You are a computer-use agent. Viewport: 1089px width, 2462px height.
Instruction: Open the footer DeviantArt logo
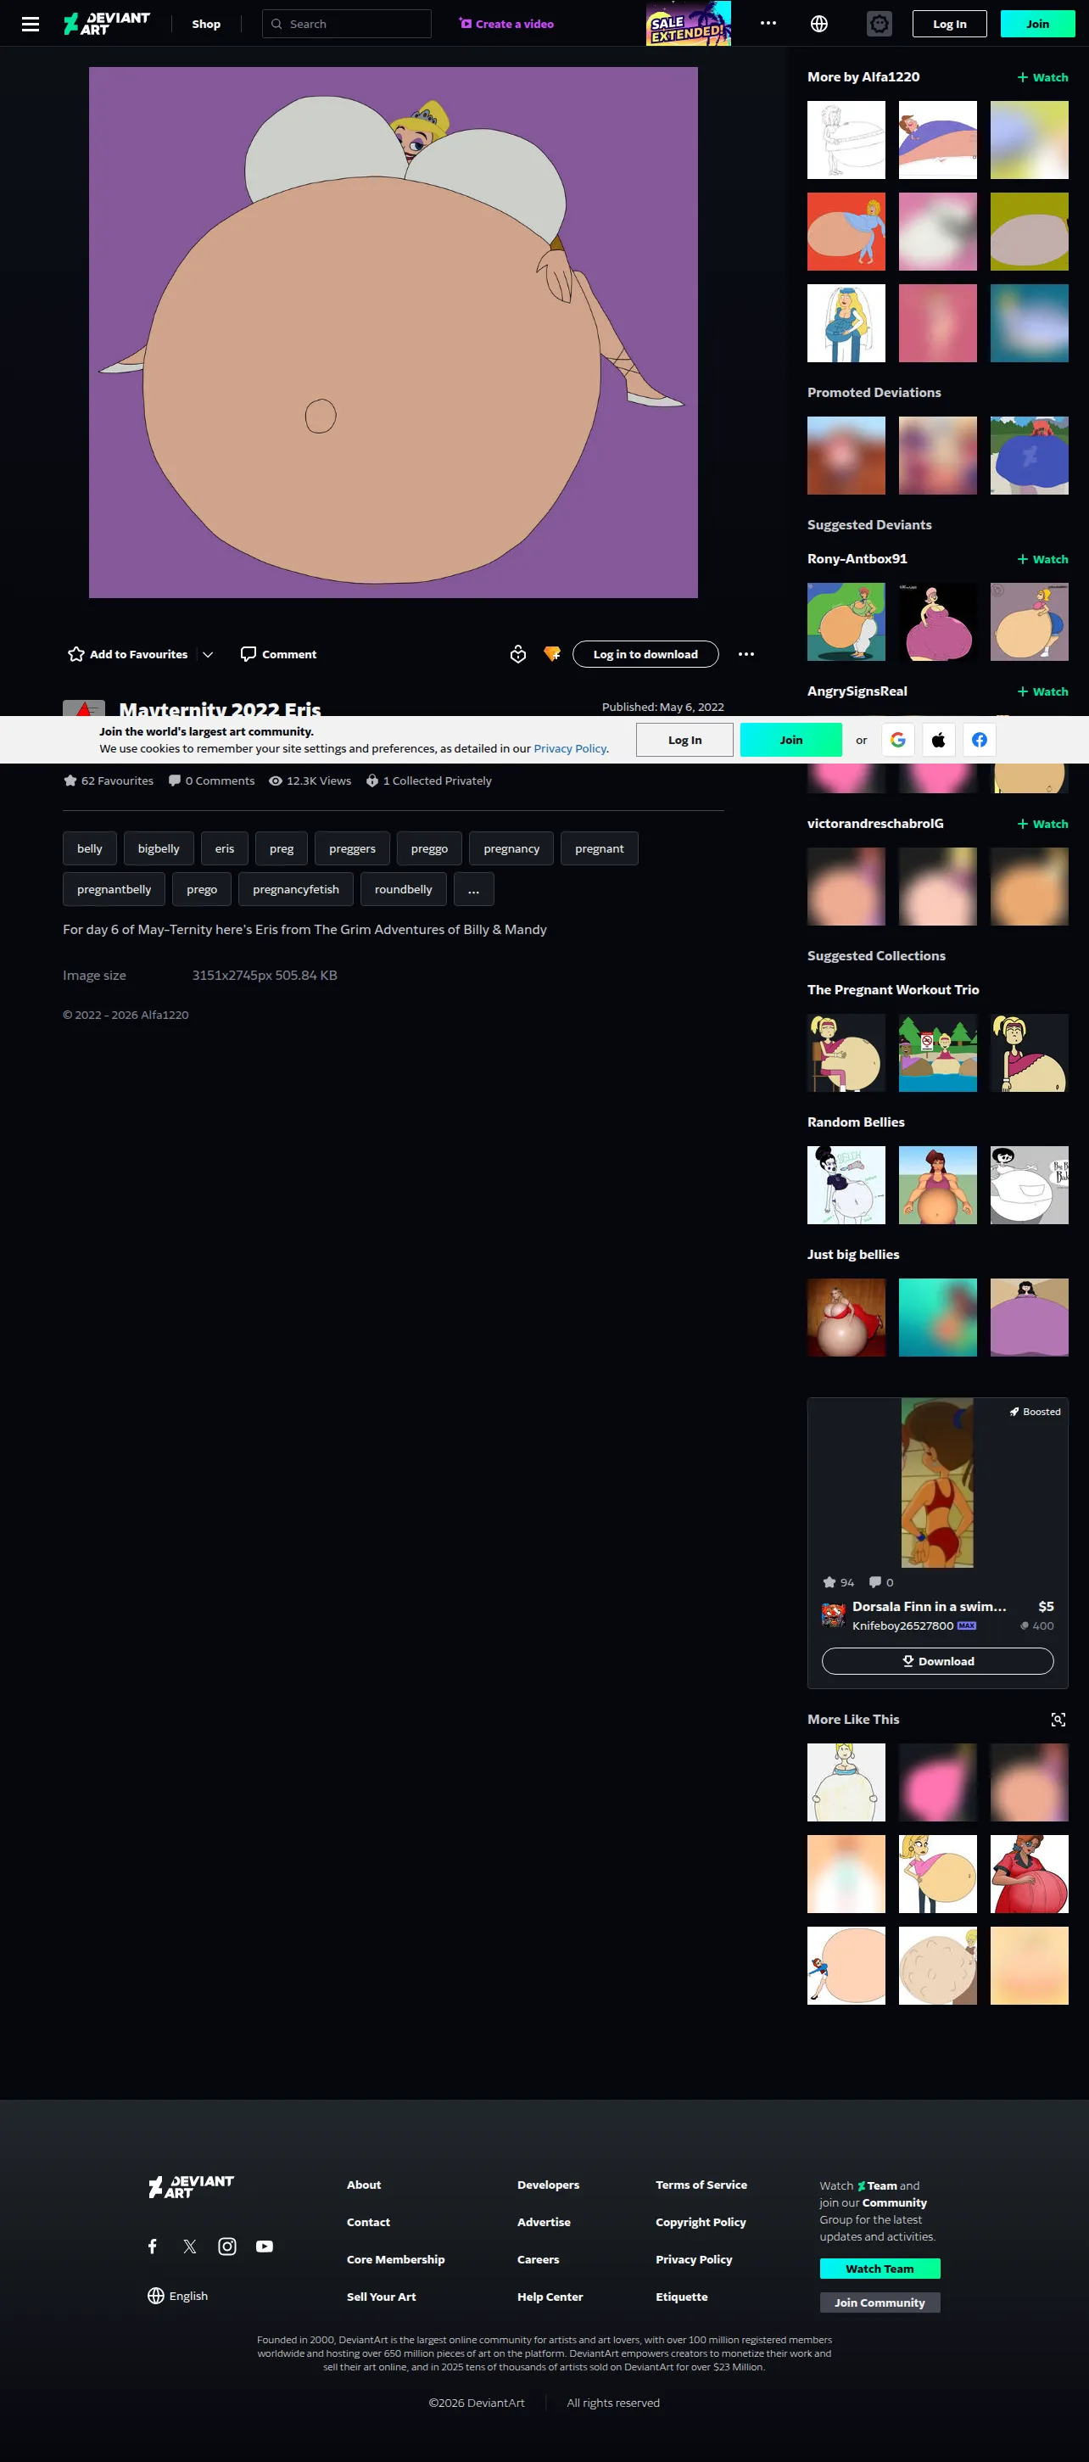tap(191, 2187)
